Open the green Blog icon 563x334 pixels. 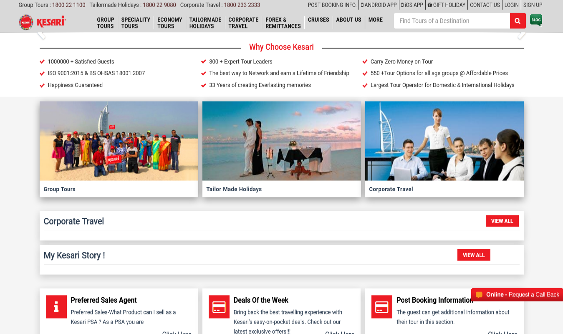(536, 20)
